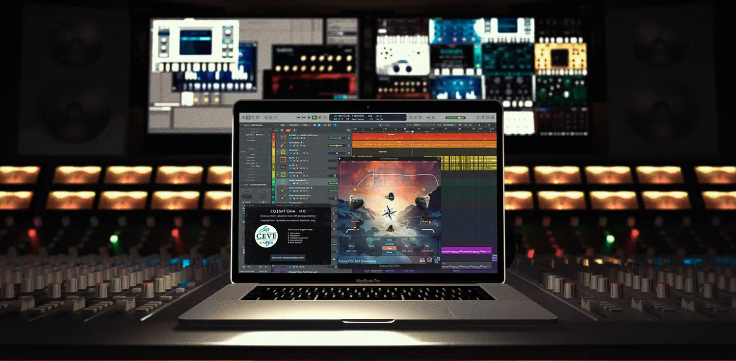Click the drum kit track icon

tap(283, 137)
